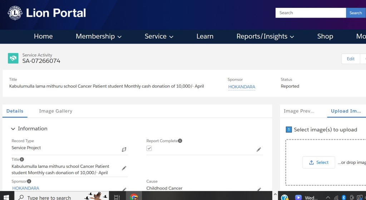The image size is (366, 200).
Task: Click the Select image(s) to upload heading
Action: click(325, 130)
